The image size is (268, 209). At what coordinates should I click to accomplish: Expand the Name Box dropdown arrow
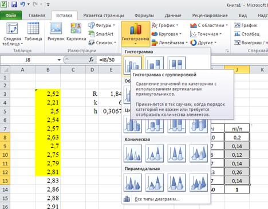(59, 60)
